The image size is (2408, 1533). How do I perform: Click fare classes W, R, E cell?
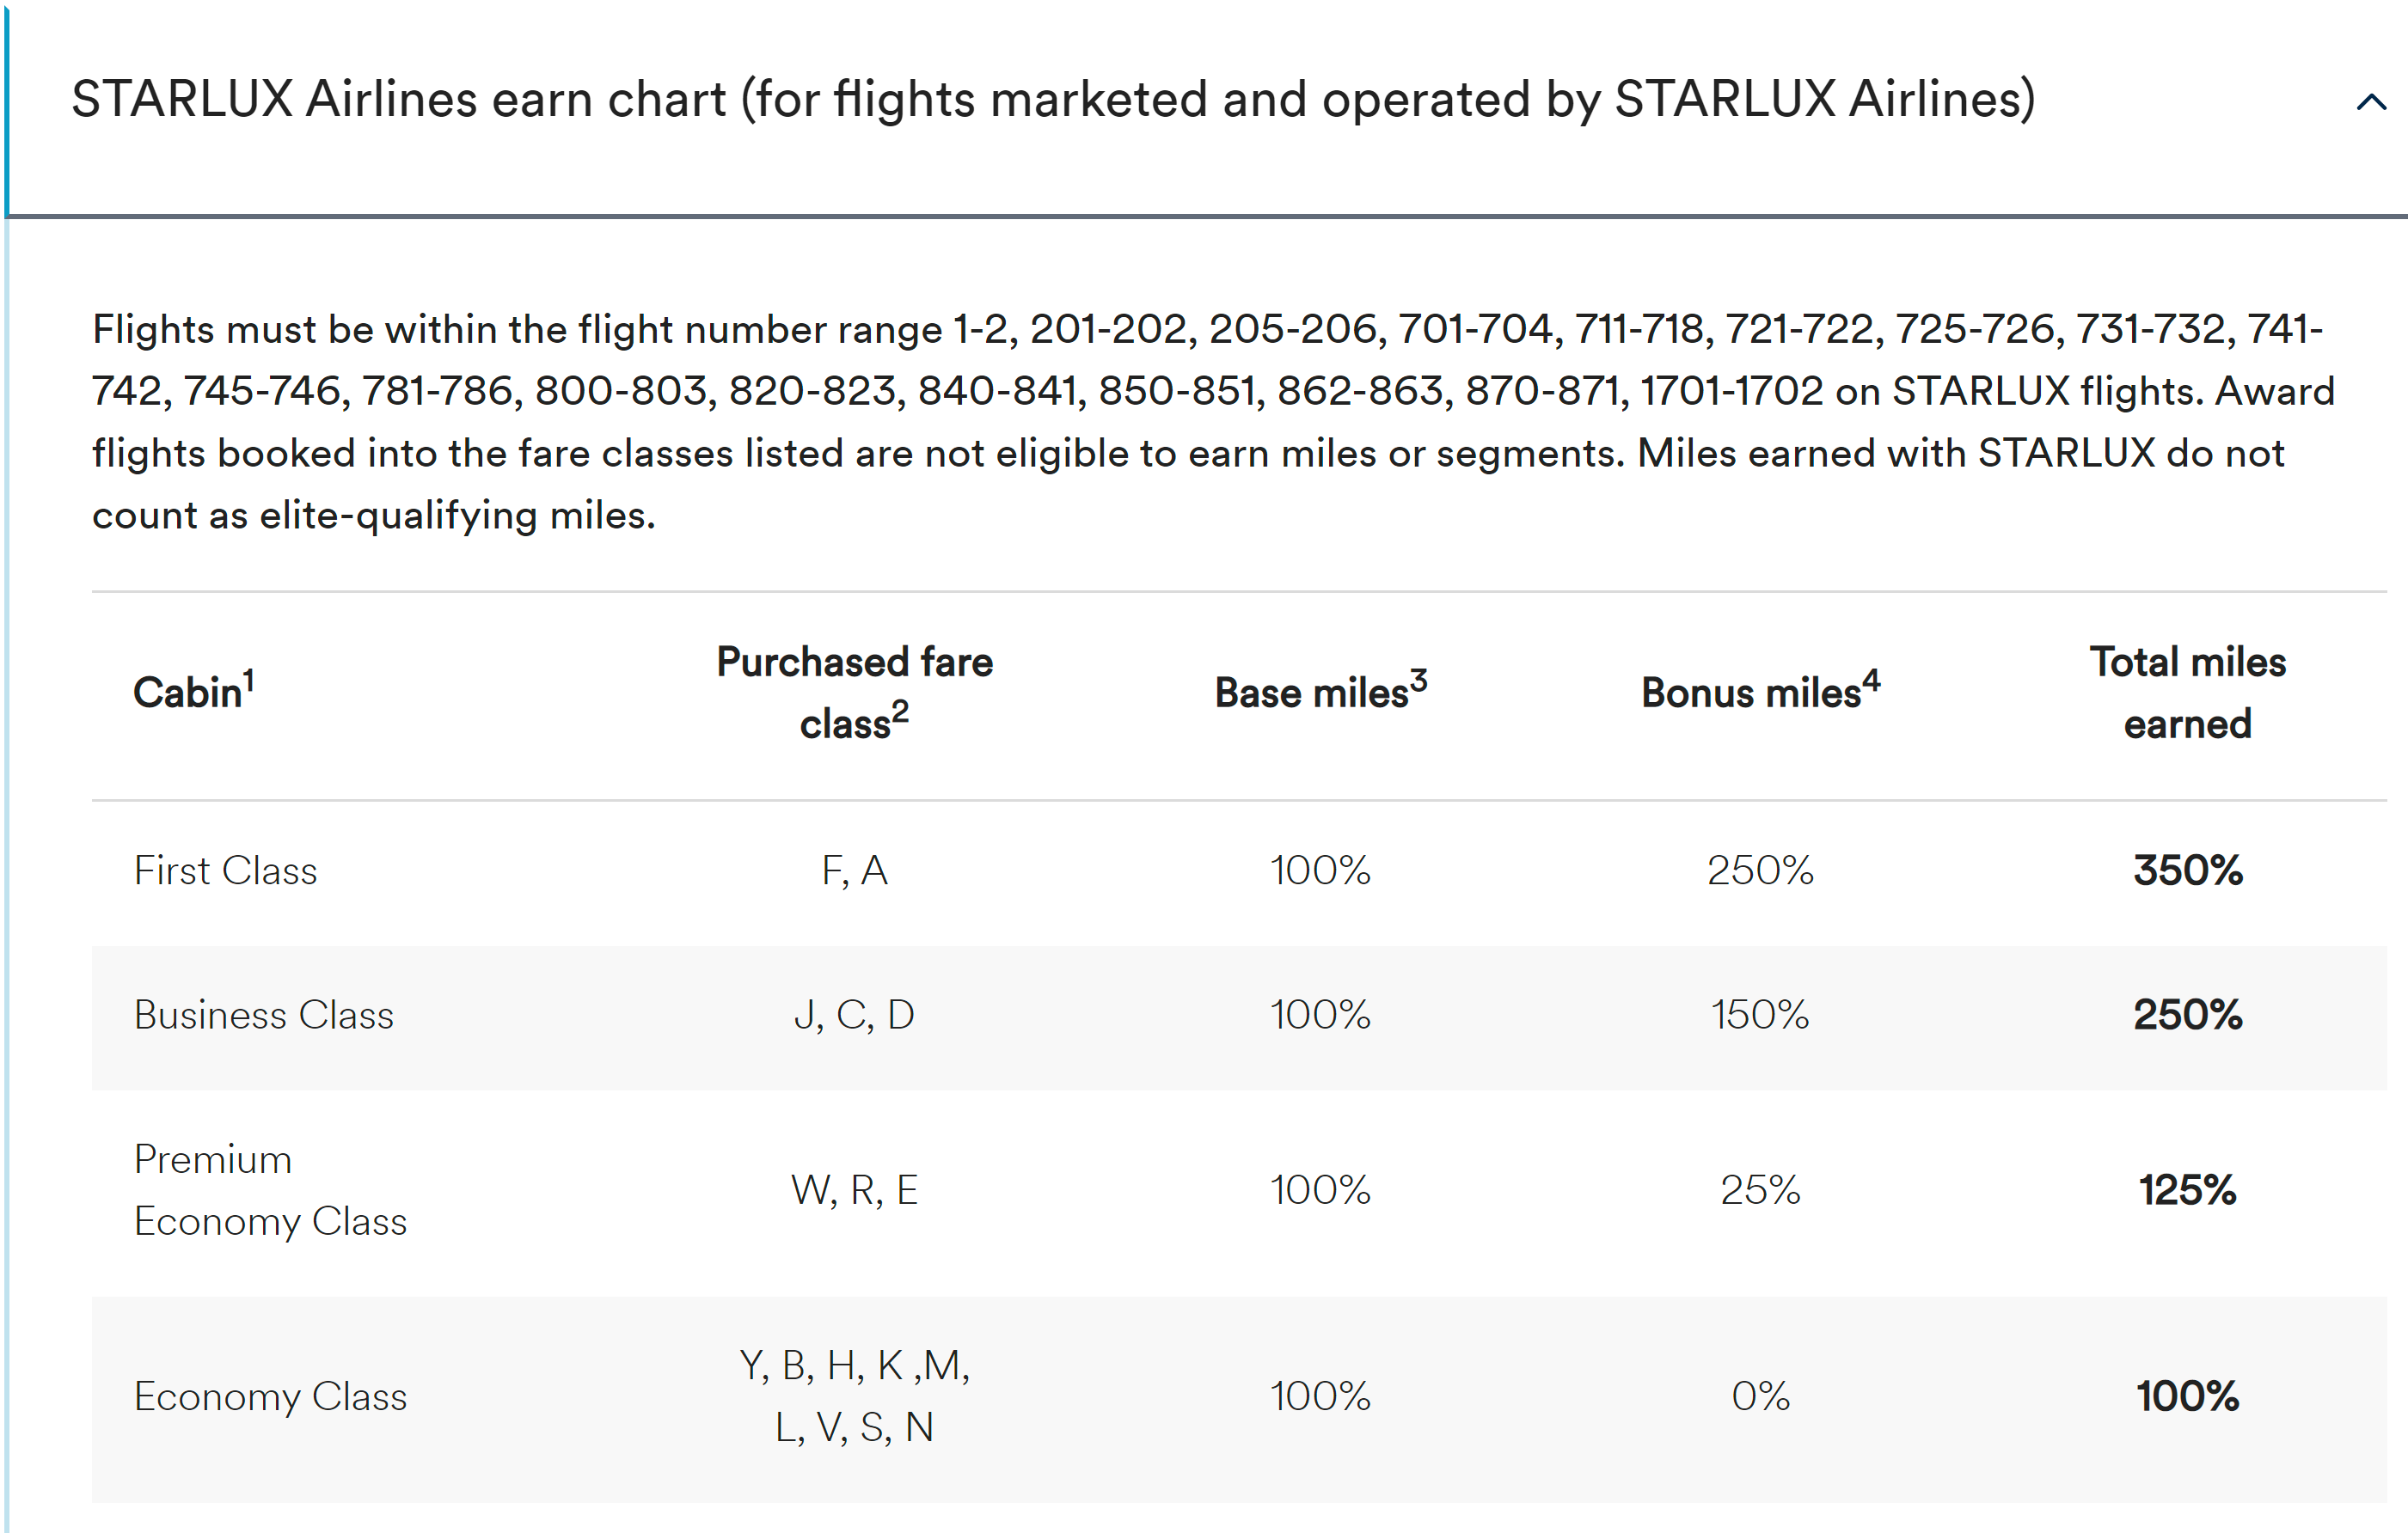point(854,1190)
